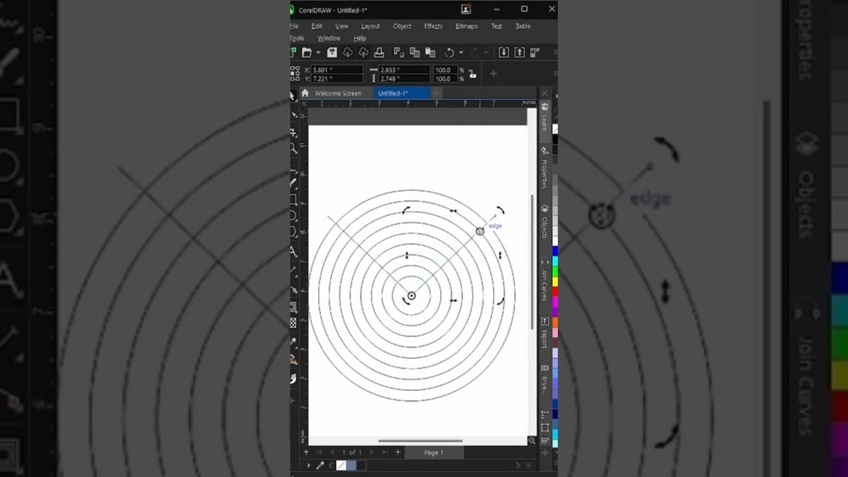Open the Export docker tab

[x=545, y=333]
